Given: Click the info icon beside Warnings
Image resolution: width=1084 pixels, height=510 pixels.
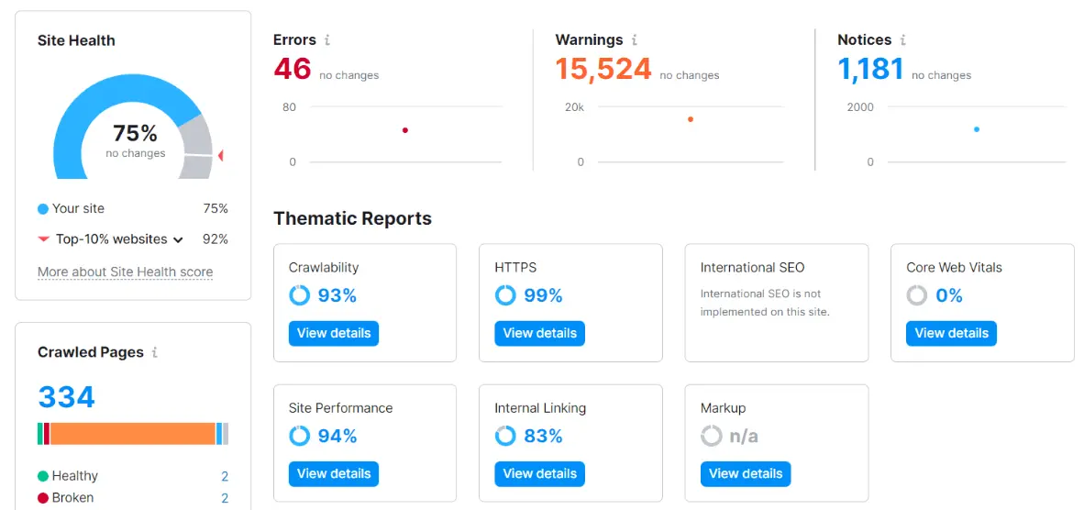Looking at the screenshot, I should tap(634, 40).
